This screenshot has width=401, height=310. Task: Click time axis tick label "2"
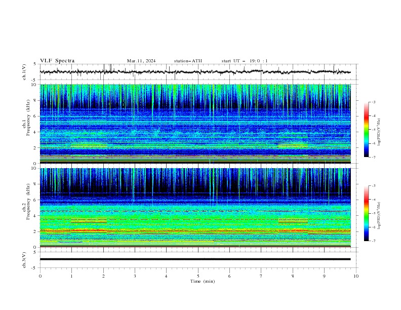[103, 276]
